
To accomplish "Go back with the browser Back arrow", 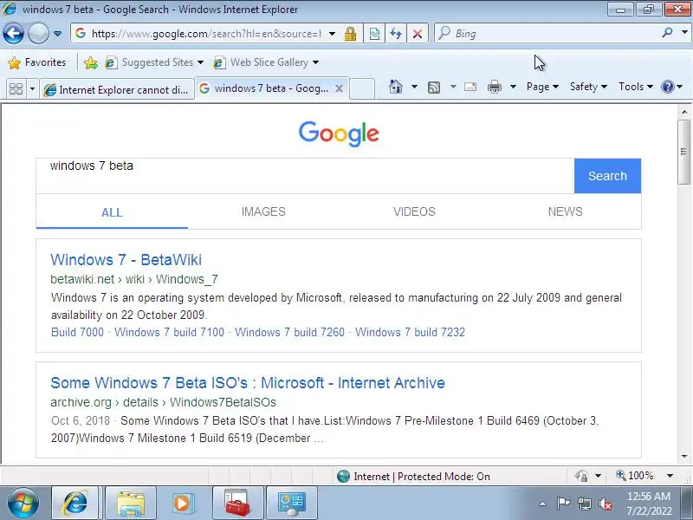I will point(13,33).
